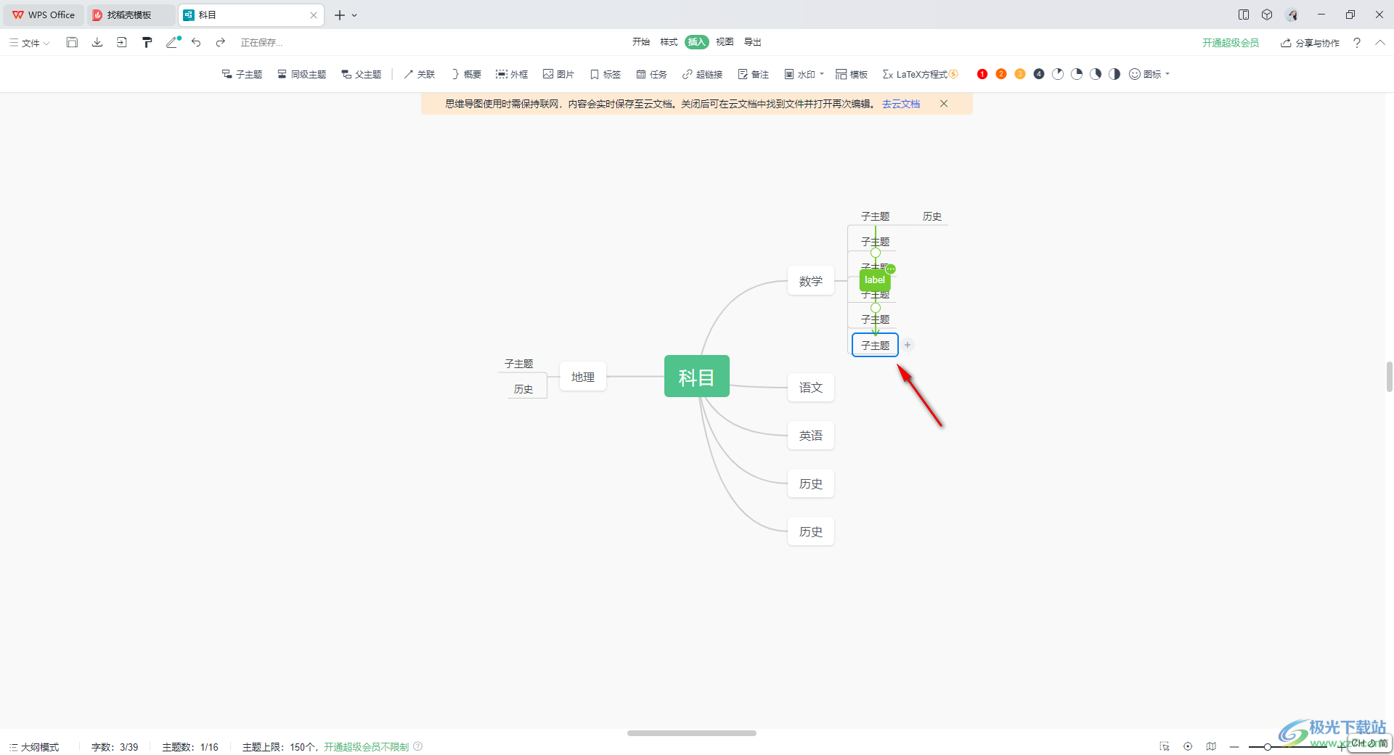Undo the last action

click(196, 42)
